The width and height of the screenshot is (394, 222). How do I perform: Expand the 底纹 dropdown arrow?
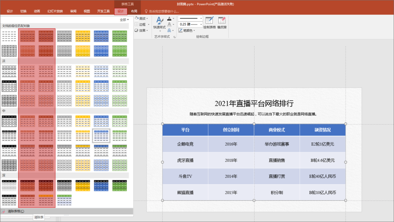147,18
